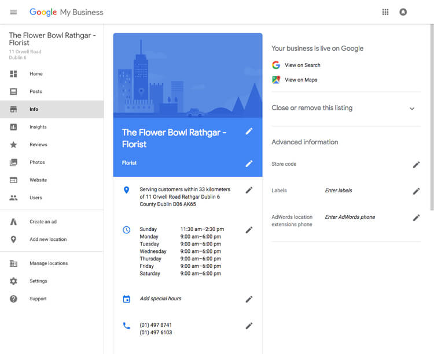Select the Info menu item
The height and width of the screenshot is (354, 434).
[52, 109]
